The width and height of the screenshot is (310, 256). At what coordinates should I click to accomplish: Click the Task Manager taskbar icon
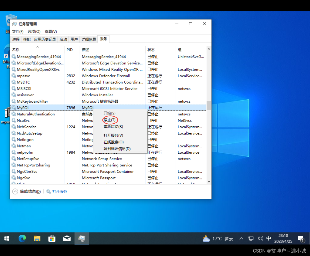(x=82, y=238)
